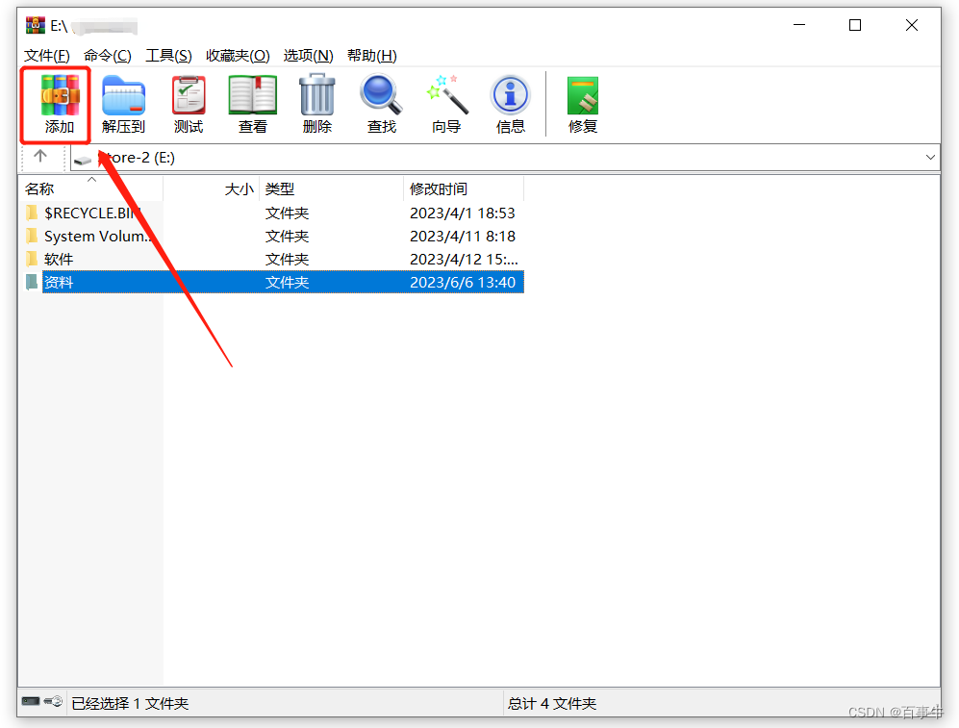Viewport: 959px width, 728px height.
Task: Select the 资料 folder name
Action: (x=59, y=283)
